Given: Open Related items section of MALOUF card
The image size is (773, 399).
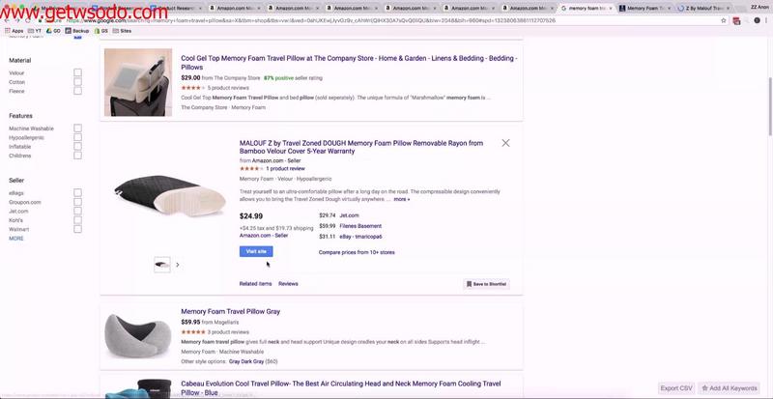Looking at the screenshot, I should (255, 284).
